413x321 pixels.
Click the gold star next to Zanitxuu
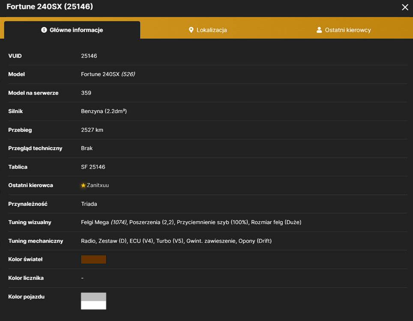[x=83, y=185]
